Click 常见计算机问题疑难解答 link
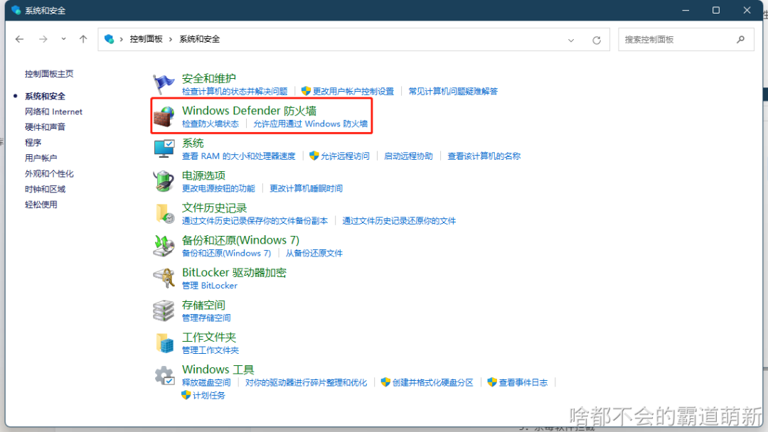 point(453,92)
